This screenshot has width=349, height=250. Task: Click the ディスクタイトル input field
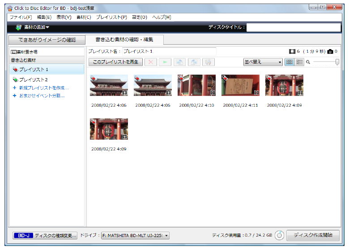click(x=294, y=27)
